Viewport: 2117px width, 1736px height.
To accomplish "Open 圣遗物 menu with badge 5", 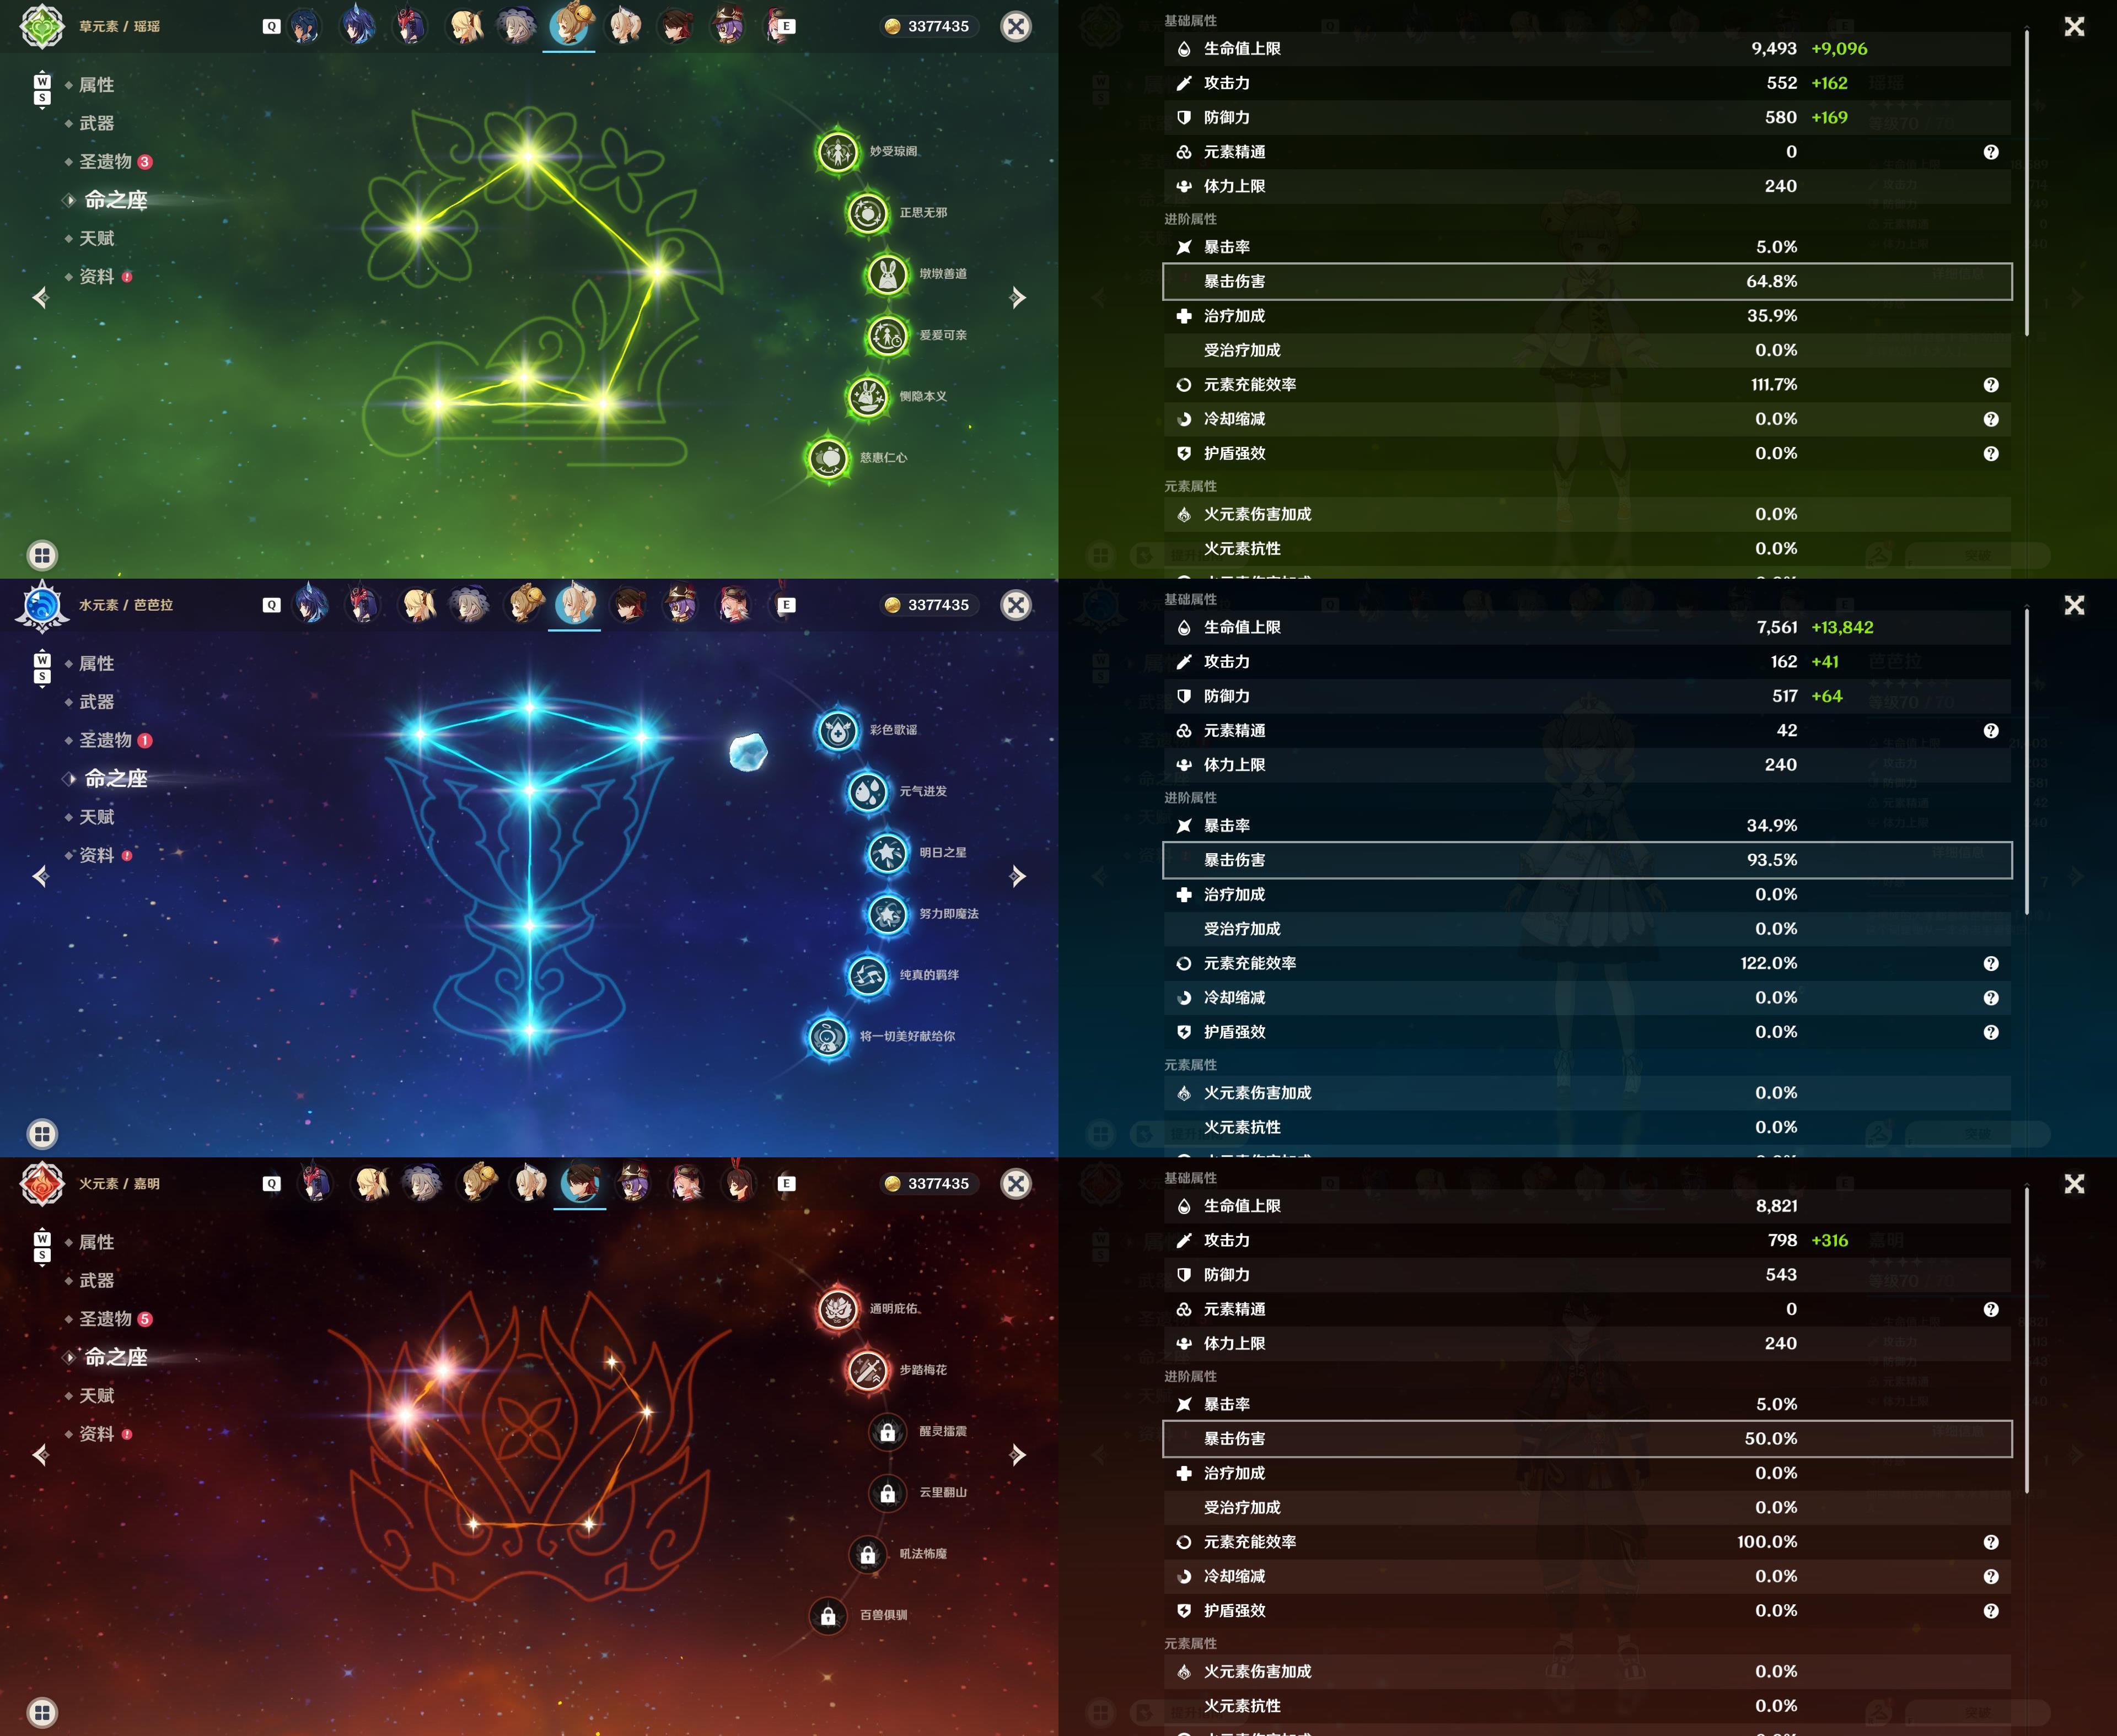I will tap(107, 1319).
